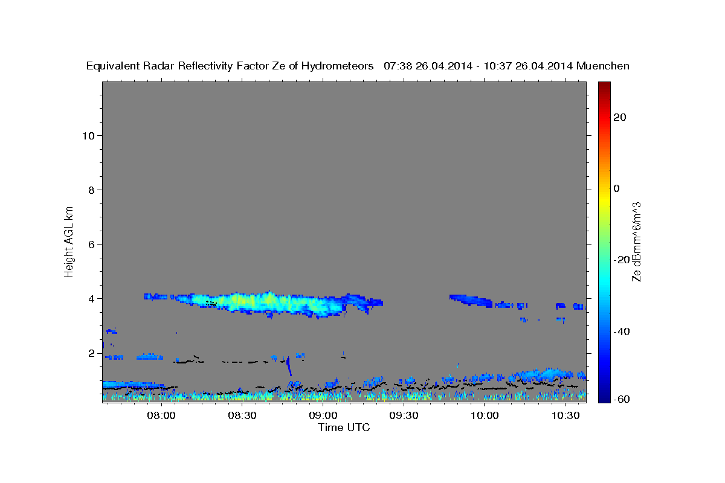Click the colorbar tick label '-60'

[622, 398]
